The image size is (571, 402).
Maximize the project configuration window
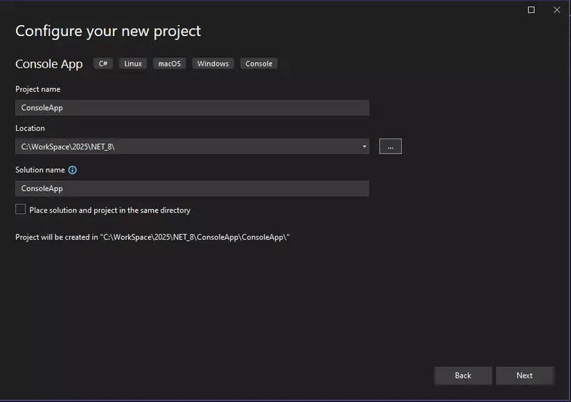[x=532, y=10]
